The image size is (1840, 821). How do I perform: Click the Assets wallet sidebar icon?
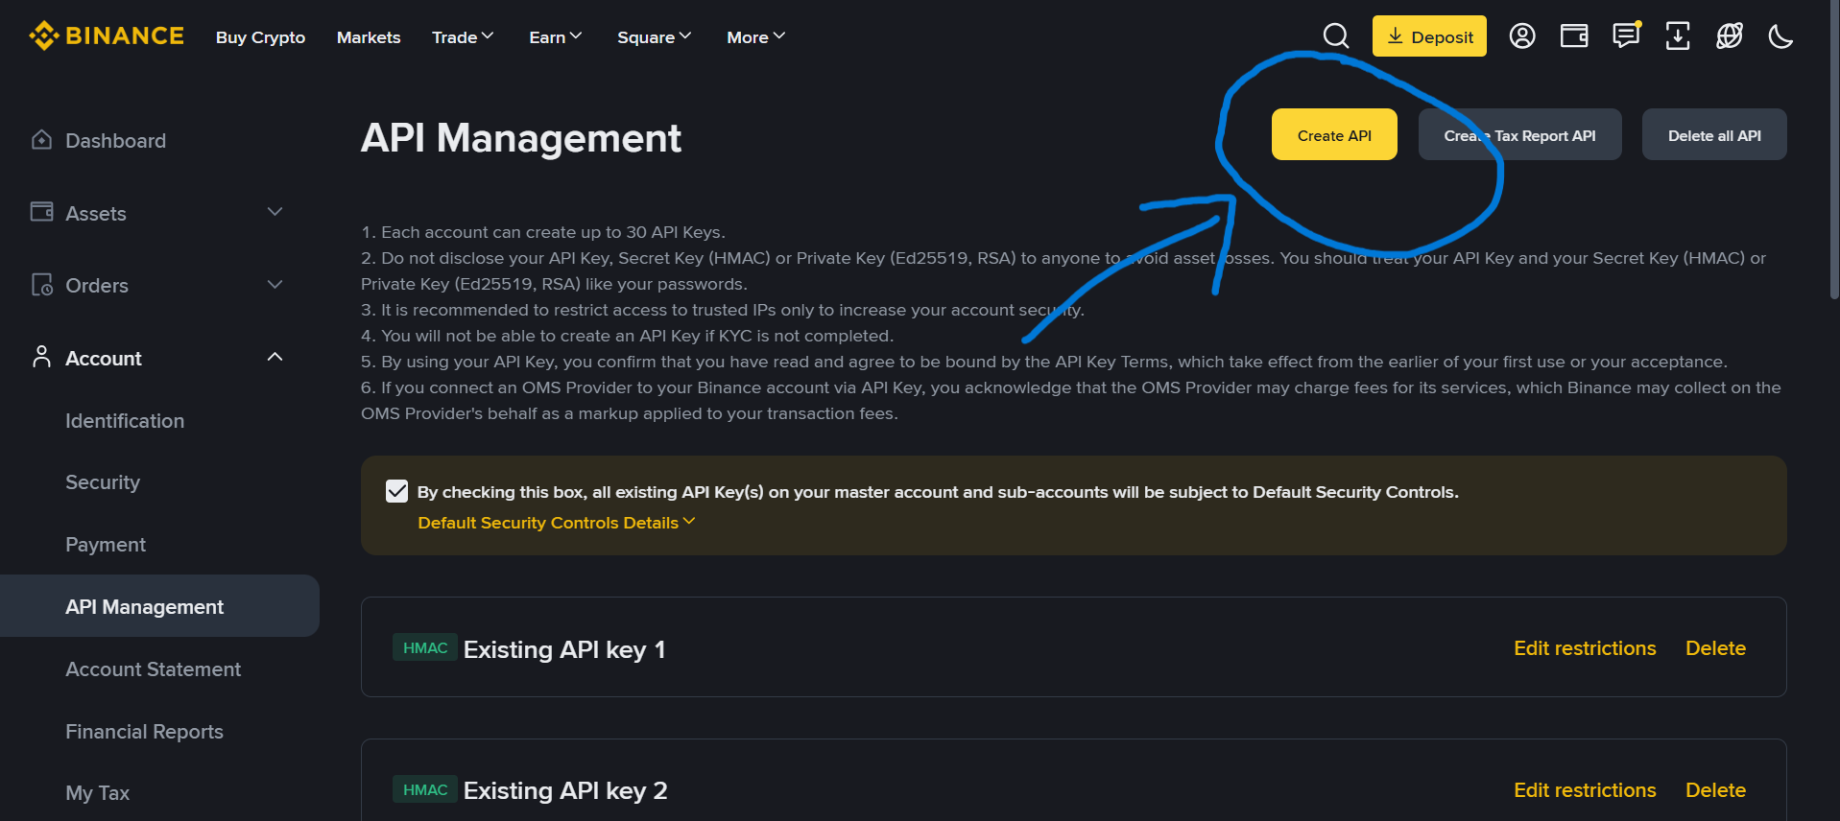click(x=41, y=212)
